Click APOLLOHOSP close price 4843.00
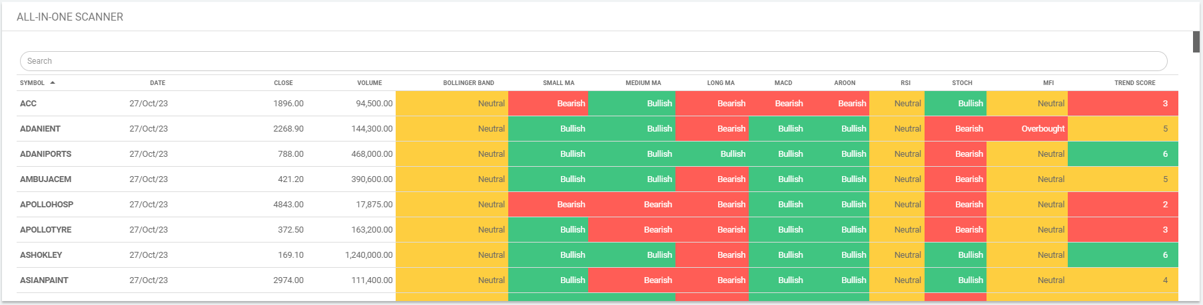Image resolution: width=1203 pixels, height=305 pixels. pyautogui.click(x=288, y=205)
